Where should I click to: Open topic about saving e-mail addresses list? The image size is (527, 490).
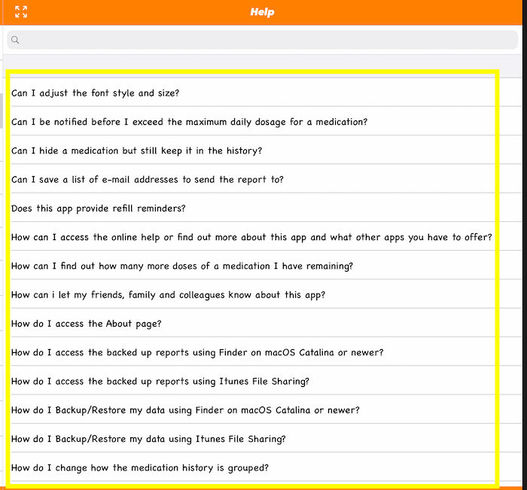coord(147,180)
